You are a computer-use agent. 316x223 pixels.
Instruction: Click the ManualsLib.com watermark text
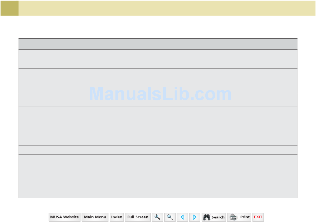(x=160, y=94)
